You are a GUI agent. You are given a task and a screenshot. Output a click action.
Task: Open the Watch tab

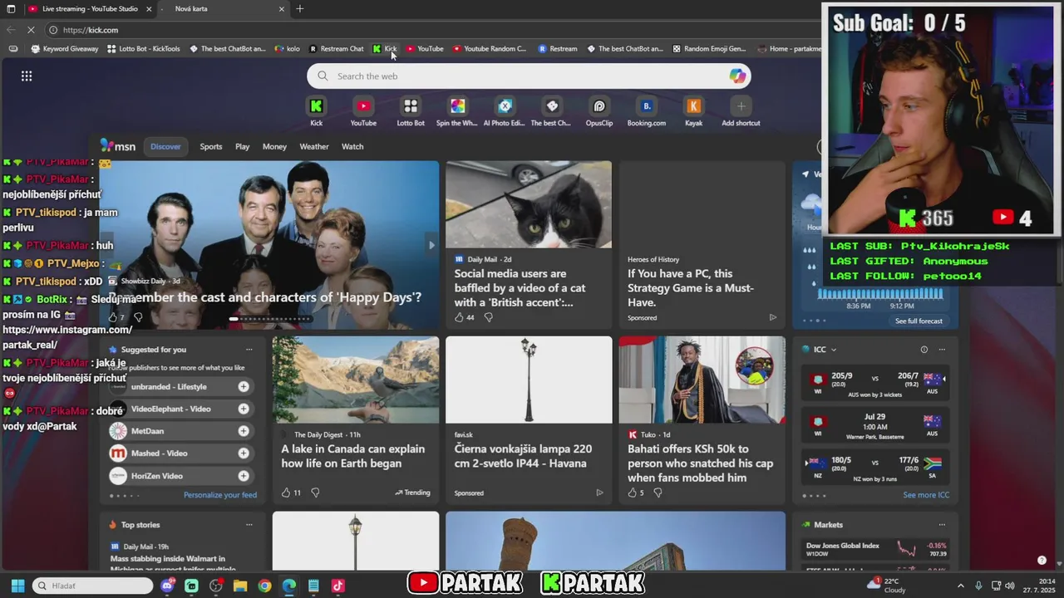[352, 146]
